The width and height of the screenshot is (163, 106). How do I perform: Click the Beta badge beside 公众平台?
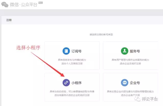click(x=40, y=3)
